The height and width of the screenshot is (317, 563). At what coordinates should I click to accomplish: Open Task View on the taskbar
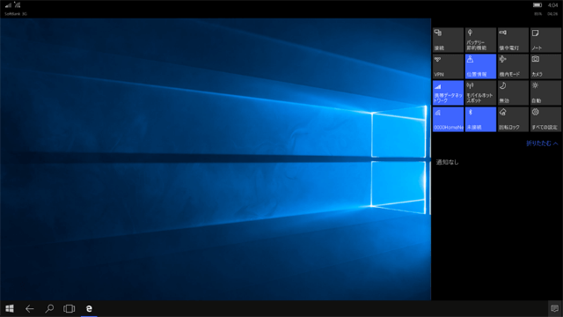69,308
